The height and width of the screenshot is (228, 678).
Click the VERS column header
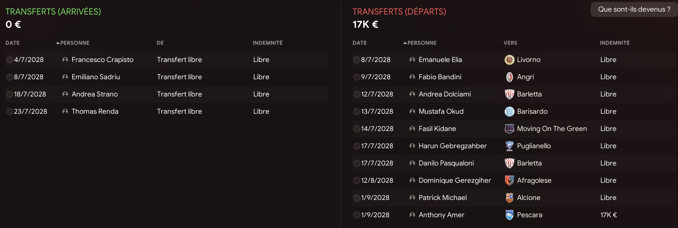(x=510, y=43)
